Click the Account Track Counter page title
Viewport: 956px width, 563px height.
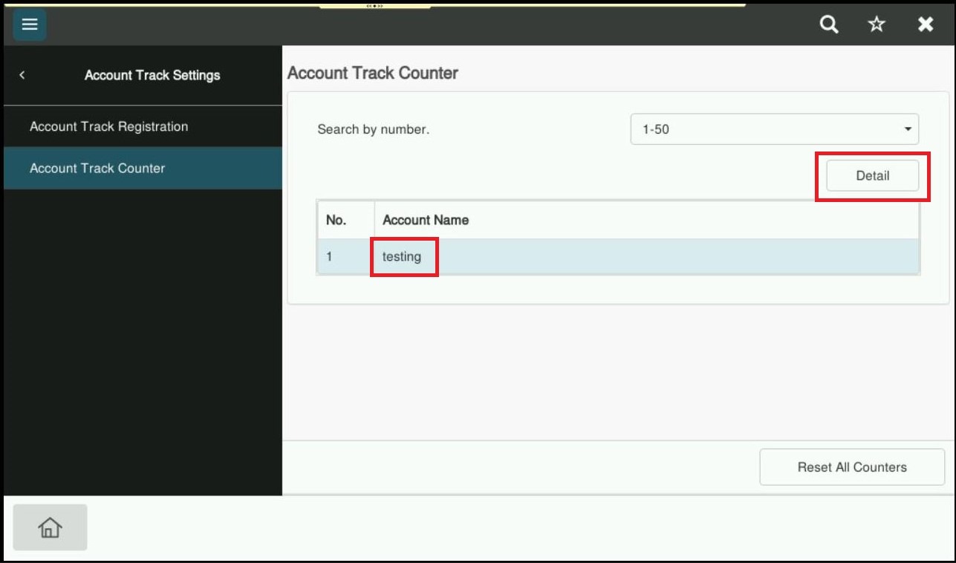coord(373,73)
